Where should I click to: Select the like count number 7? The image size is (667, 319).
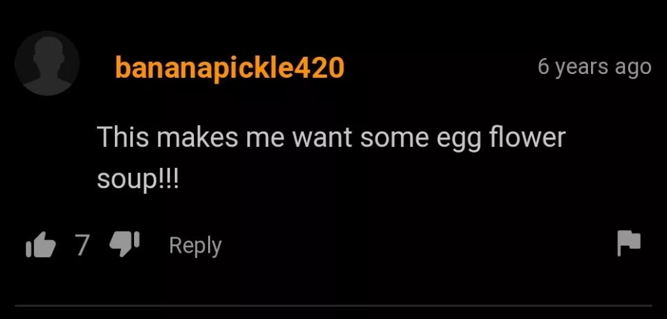coord(84,246)
